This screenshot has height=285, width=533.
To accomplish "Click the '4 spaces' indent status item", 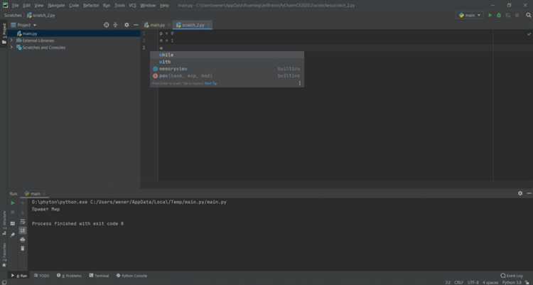I will coord(490,282).
